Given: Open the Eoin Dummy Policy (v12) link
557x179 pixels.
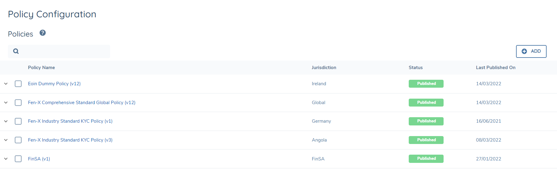Looking at the screenshot, I should [x=54, y=84].
